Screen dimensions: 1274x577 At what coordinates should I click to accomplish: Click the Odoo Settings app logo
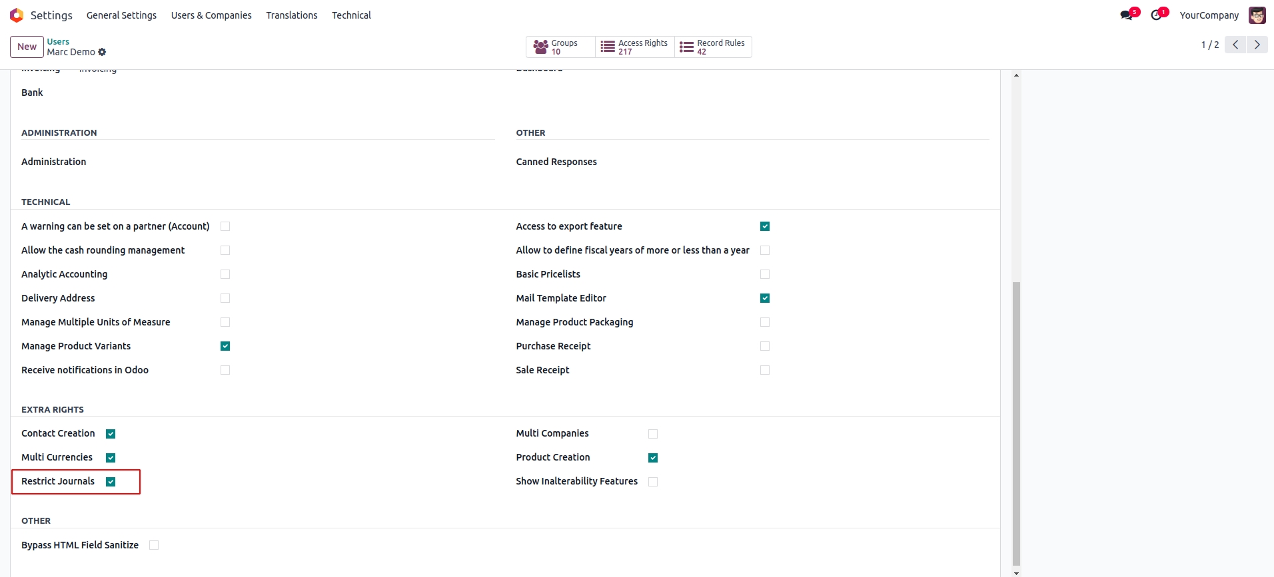pos(17,15)
